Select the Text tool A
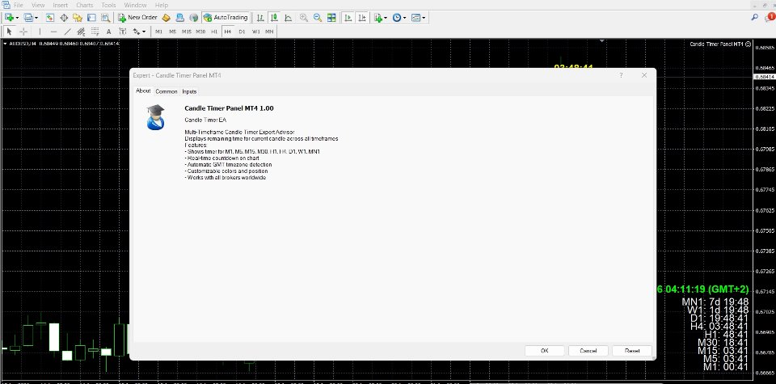This screenshot has height=384, width=776. [109, 32]
